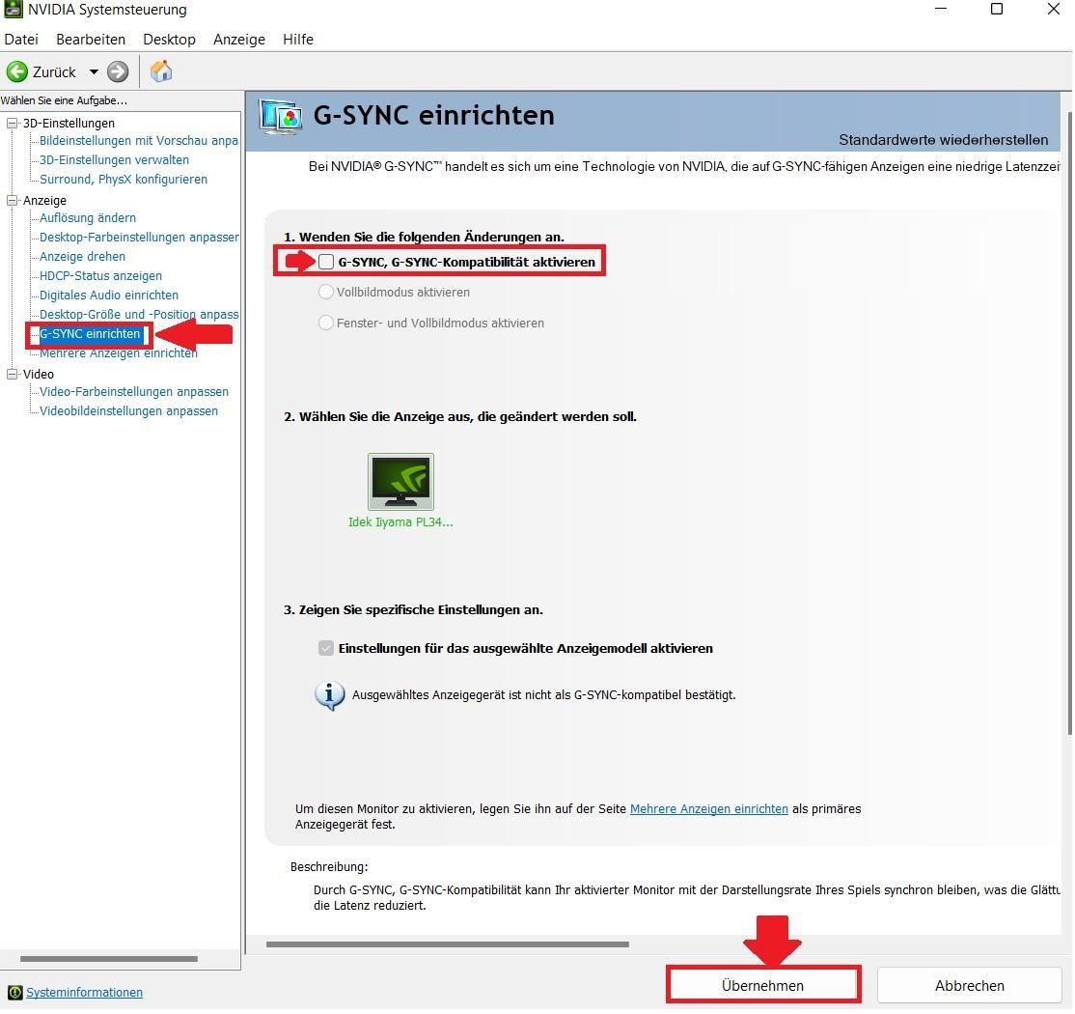Open the Systeminformationen link
The width and height of the screenshot is (1075, 1014).
[x=84, y=993]
